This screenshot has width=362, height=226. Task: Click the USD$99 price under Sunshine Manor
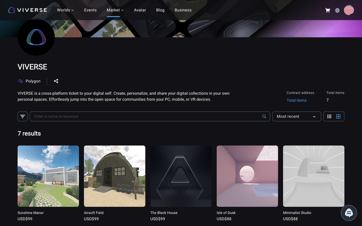25,219
